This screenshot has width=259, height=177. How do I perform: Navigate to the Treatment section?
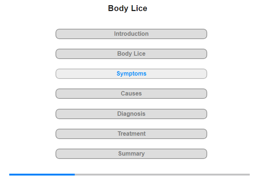pos(131,134)
